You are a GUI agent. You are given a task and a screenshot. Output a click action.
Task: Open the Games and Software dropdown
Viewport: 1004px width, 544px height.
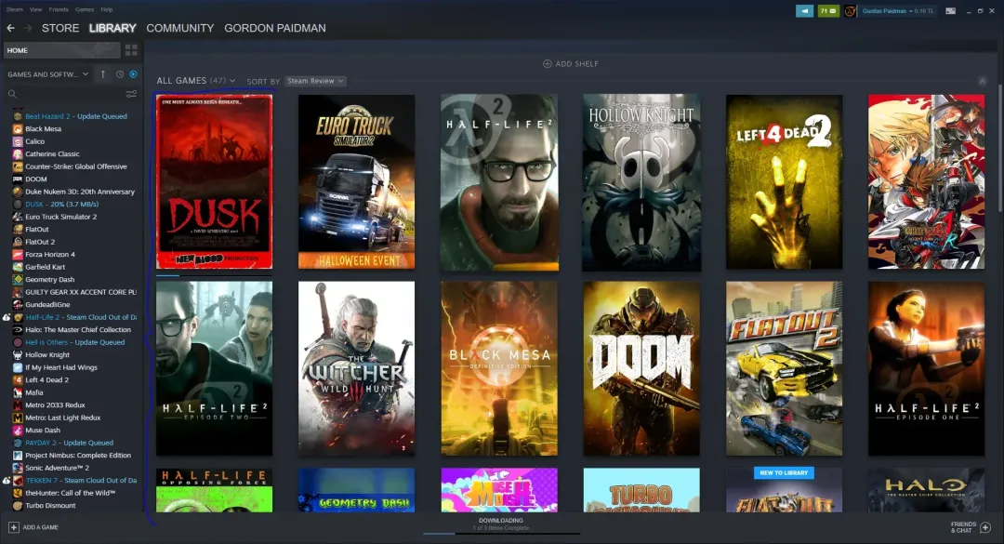click(48, 74)
